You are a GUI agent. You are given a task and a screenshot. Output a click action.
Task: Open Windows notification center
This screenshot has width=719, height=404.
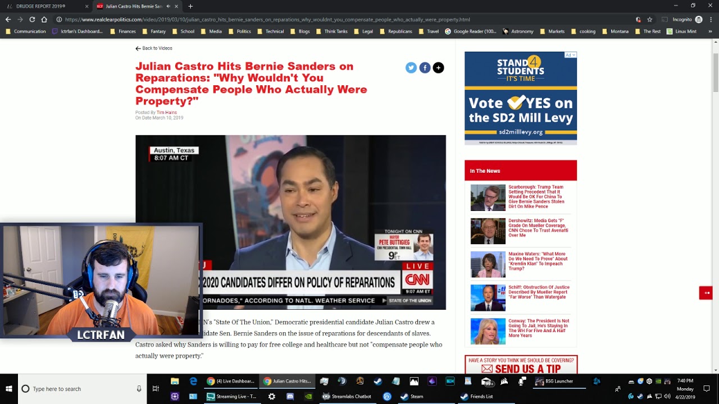707,389
